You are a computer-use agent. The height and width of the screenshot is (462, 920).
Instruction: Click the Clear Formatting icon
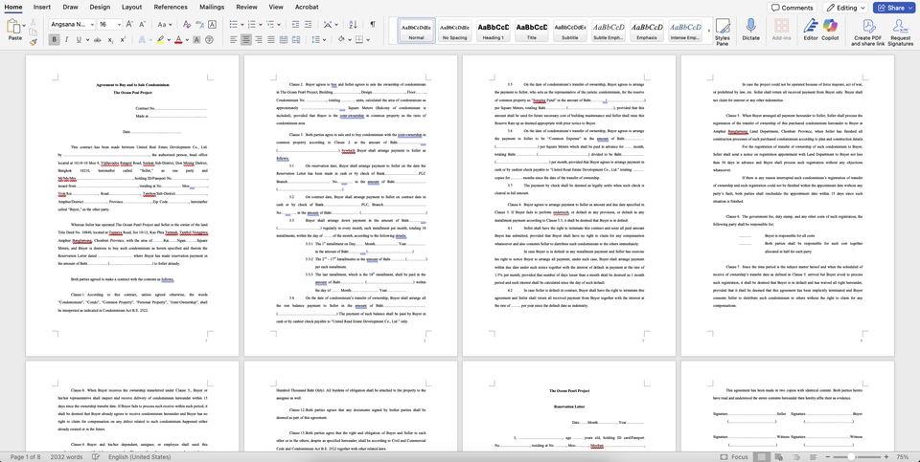187,25
